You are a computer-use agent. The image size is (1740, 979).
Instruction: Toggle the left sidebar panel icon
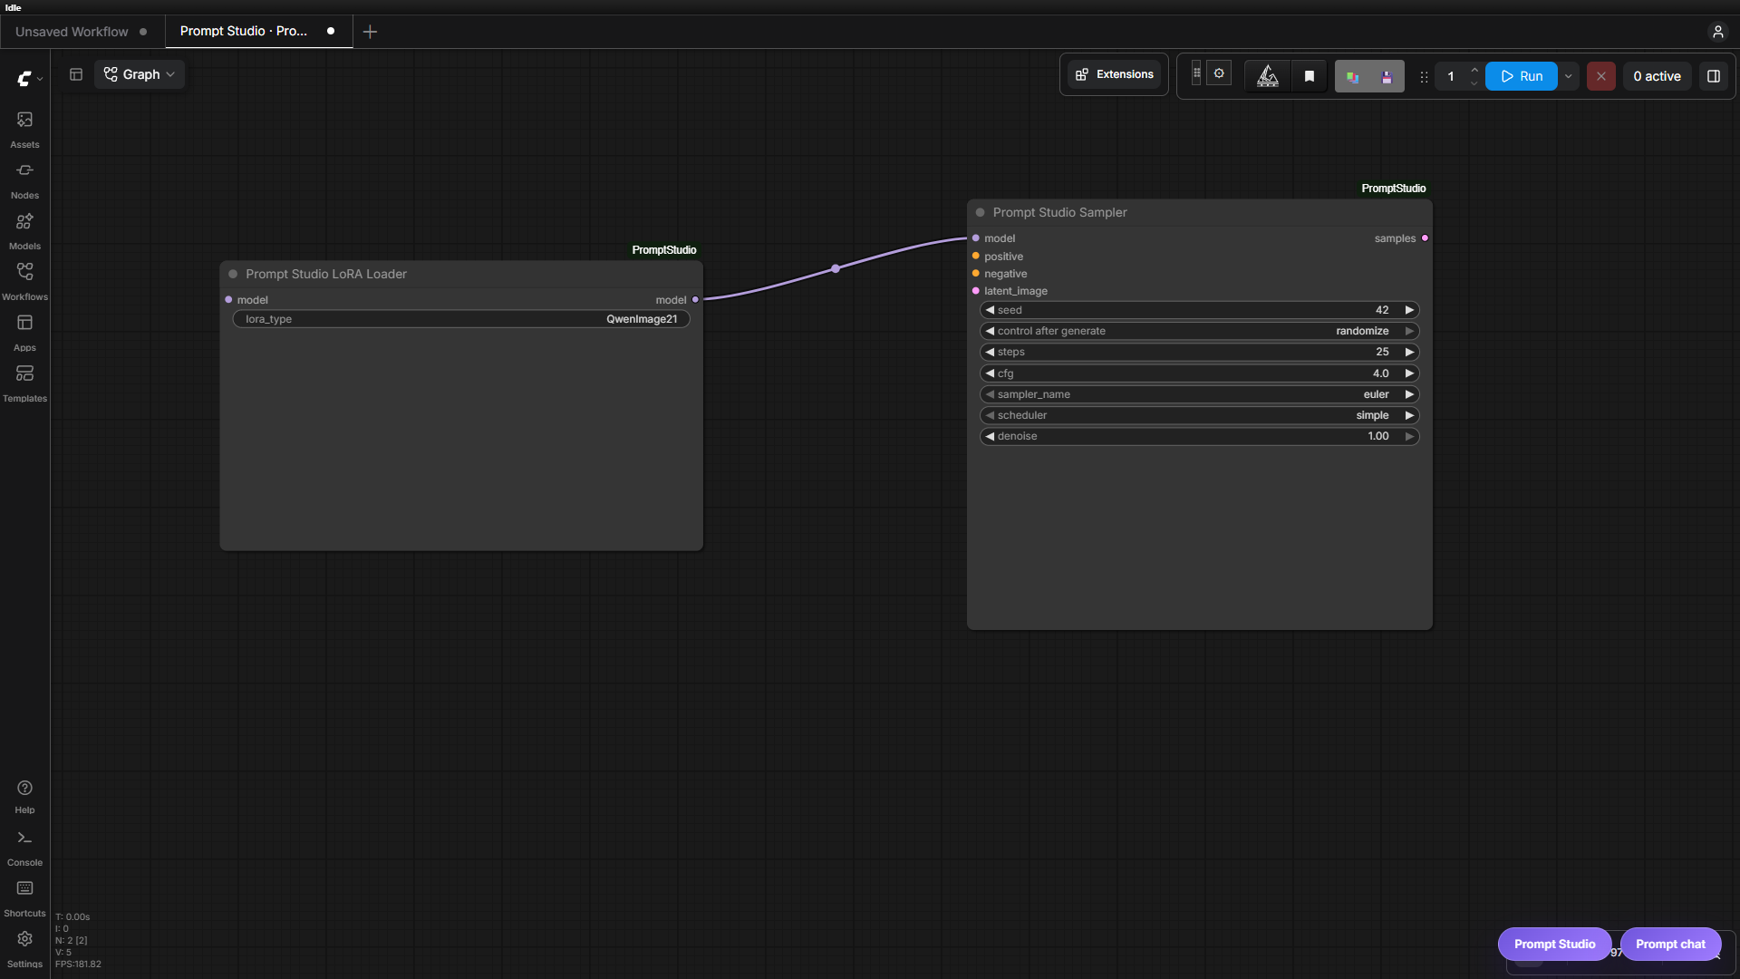click(x=76, y=74)
